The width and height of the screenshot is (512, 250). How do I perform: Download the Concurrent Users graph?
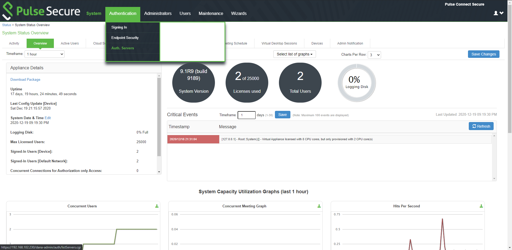[157, 206]
